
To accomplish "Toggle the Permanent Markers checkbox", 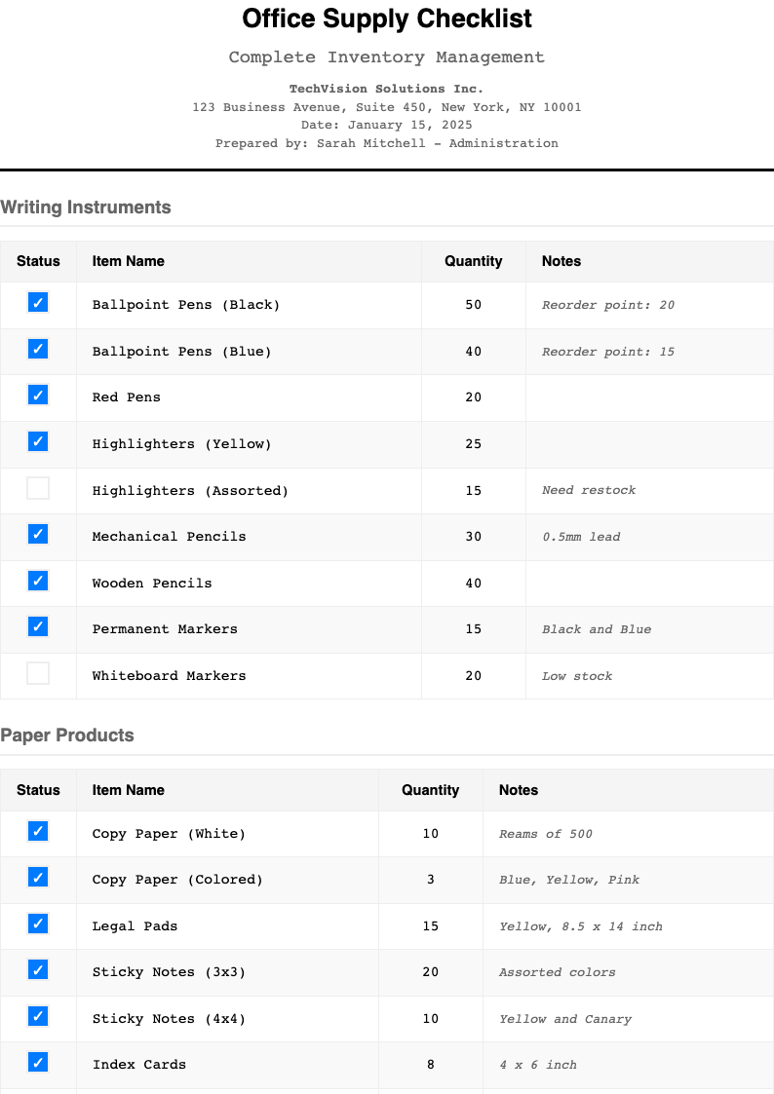I will point(38,627).
